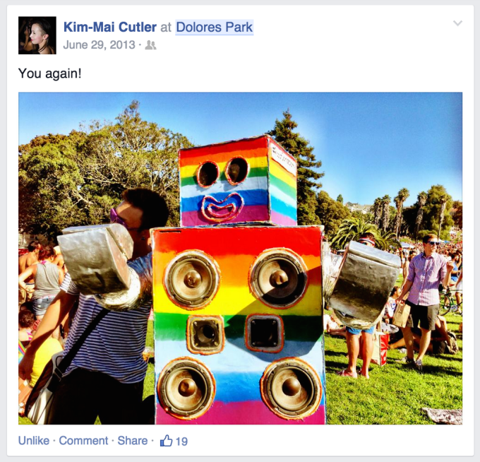Image resolution: width=480 pixels, height=462 pixels.
Task: Click the robot's rainbow head in photo
Action: click(237, 181)
